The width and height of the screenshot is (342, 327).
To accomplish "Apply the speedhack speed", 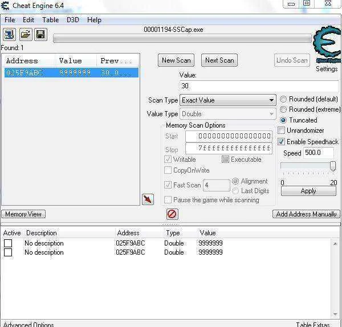I will [x=308, y=191].
